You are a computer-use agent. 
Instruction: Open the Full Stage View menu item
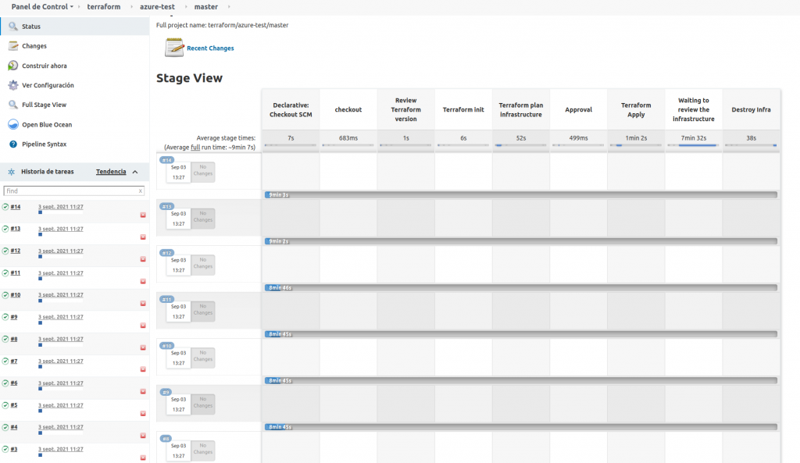pos(44,105)
